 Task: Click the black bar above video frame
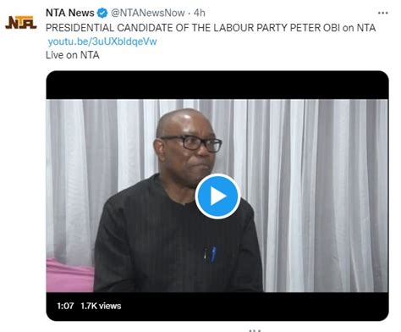217,85
